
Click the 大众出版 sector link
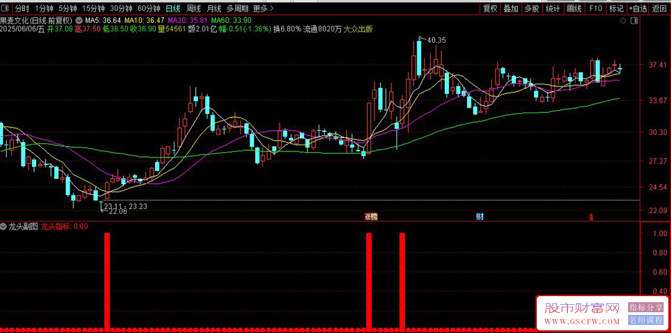click(358, 29)
